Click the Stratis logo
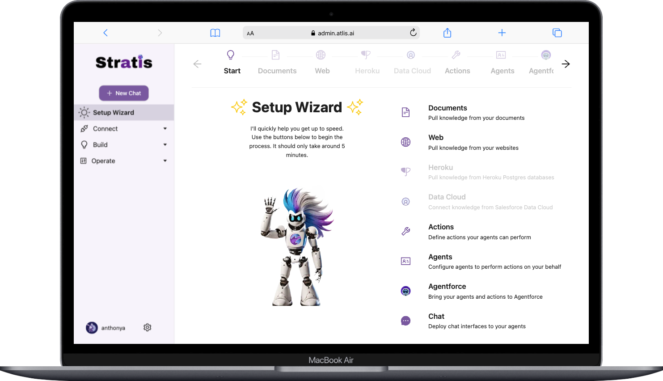The width and height of the screenshot is (663, 381). click(124, 62)
